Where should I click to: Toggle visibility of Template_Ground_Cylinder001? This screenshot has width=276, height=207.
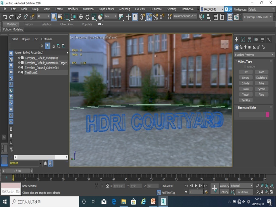19,68
